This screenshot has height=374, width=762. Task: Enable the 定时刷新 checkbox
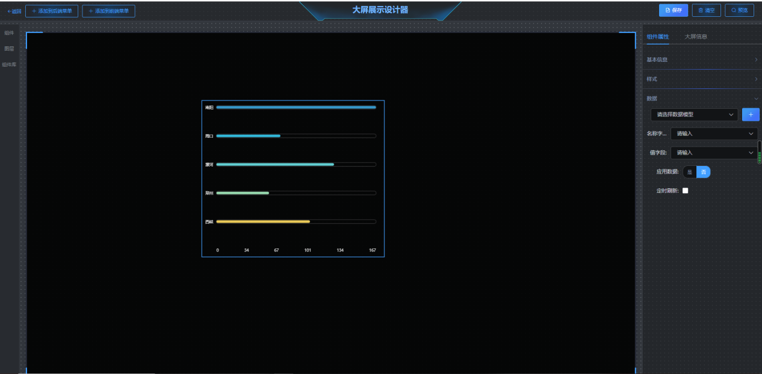pos(685,191)
